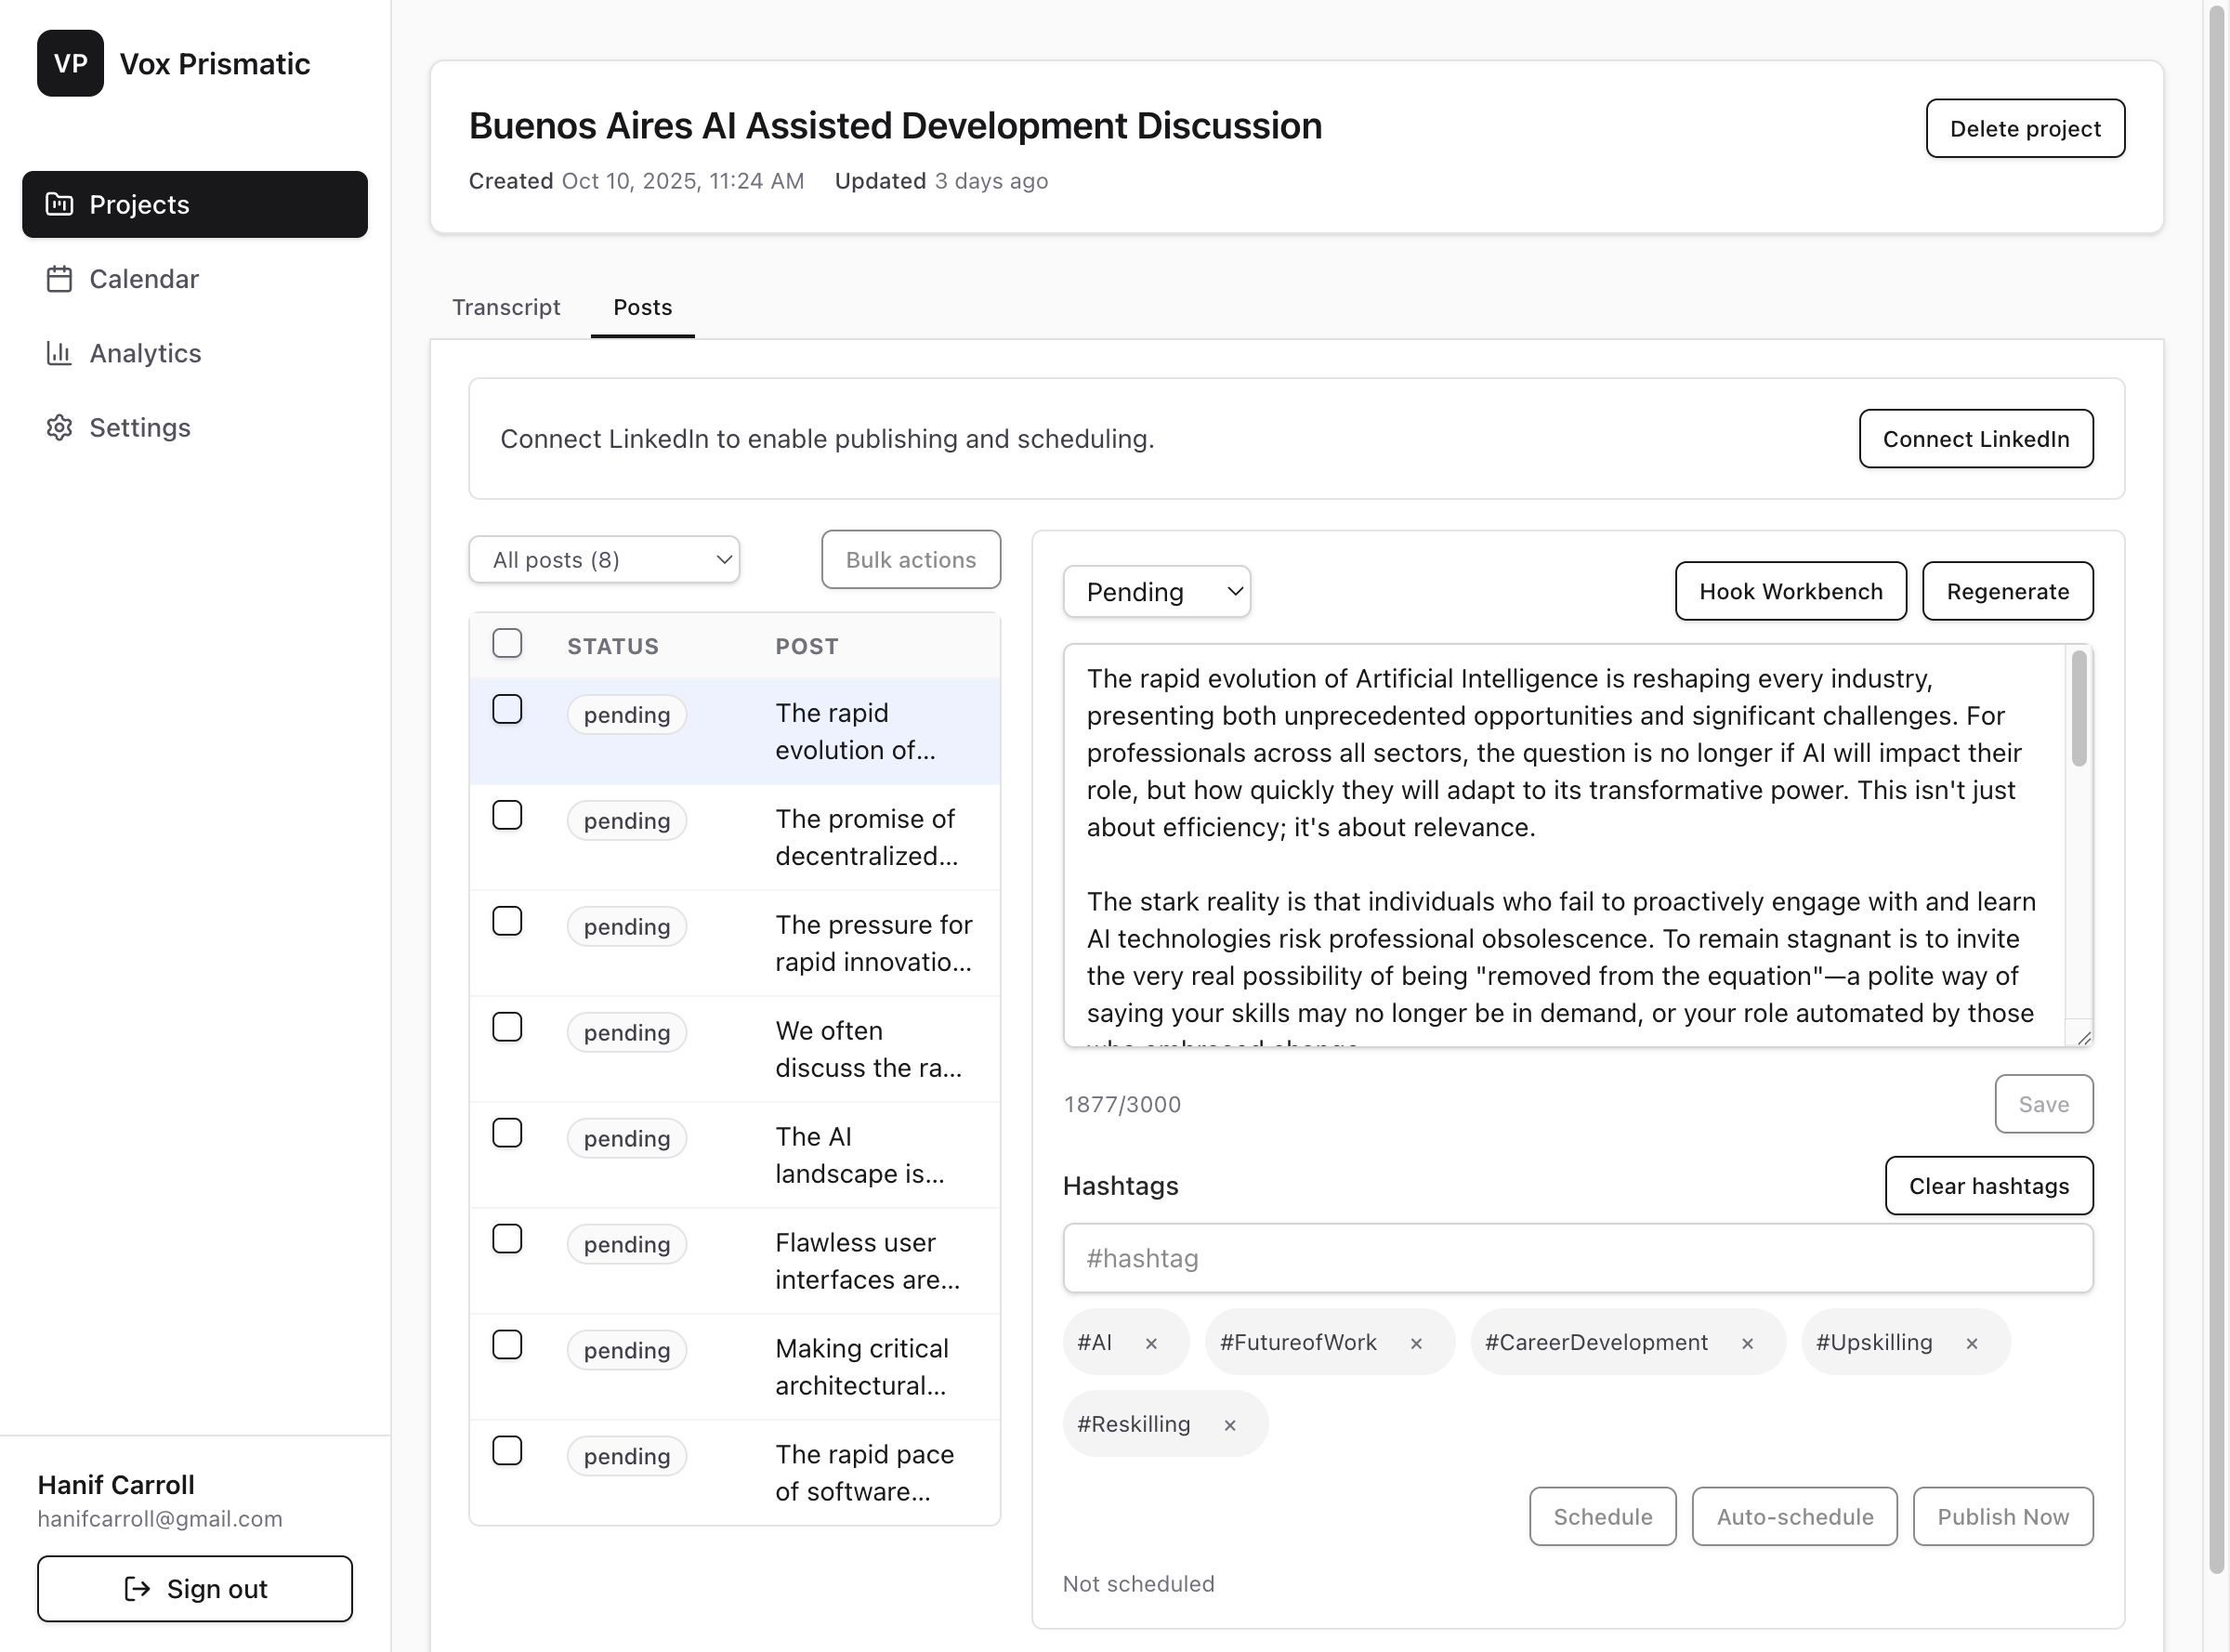Open the Hook Workbench
This screenshot has width=2230, height=1652.
pyautogui.click(x=1790, y=591)
